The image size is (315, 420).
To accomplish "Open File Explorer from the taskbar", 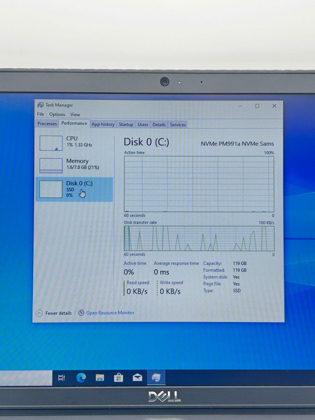I will click(x=100, y=378).
